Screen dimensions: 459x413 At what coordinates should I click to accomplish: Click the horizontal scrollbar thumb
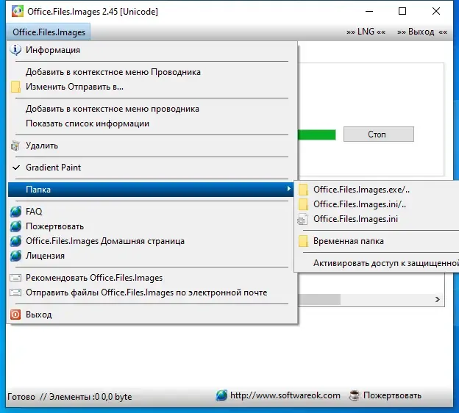coord(319,300)
